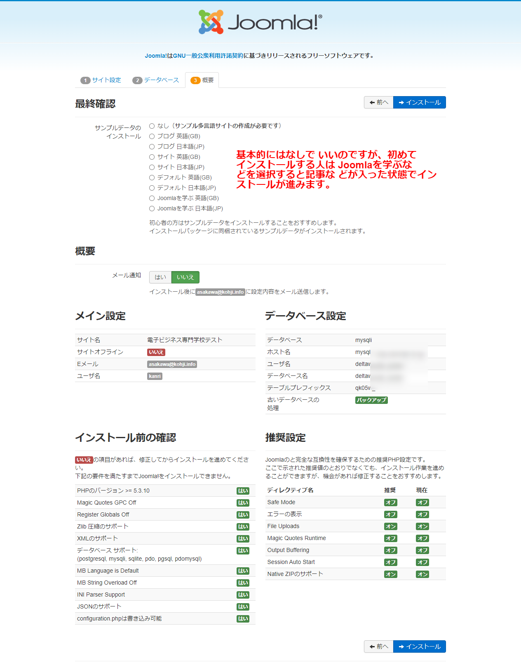
Task: Click the top インストール install button
Action: pyautogui.click(x=419, y=102)
